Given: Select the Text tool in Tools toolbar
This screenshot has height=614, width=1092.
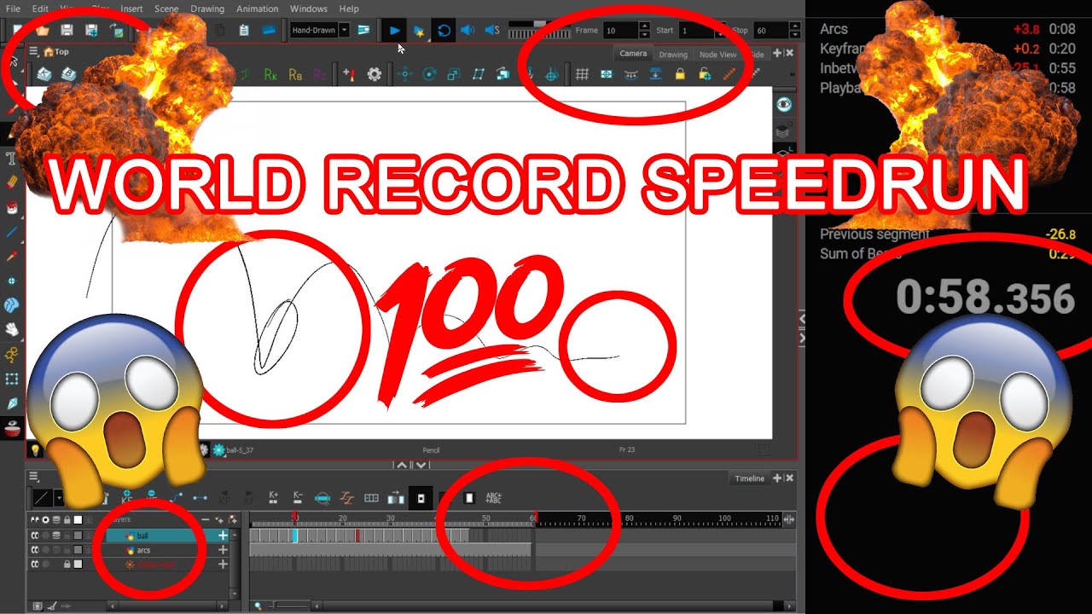Looking at the screenshot, I should coord(12,159).
